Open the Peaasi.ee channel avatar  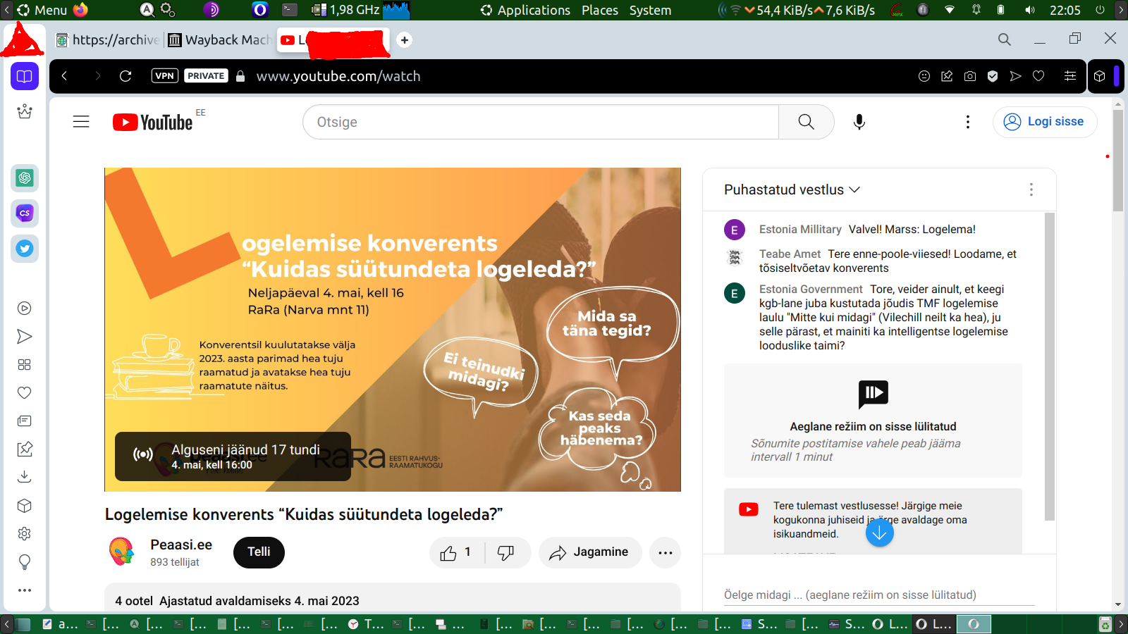point(122,552)
